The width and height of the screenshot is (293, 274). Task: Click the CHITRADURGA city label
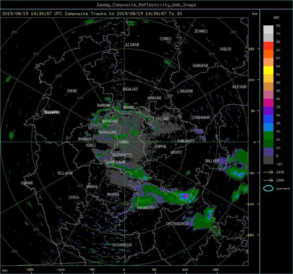pyautogui.click(x=177, y=224)
